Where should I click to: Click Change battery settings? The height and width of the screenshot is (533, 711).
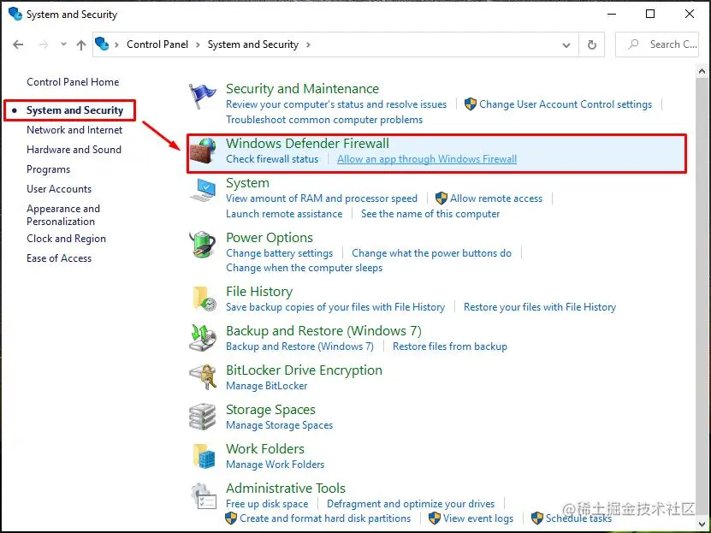(279, 253)
